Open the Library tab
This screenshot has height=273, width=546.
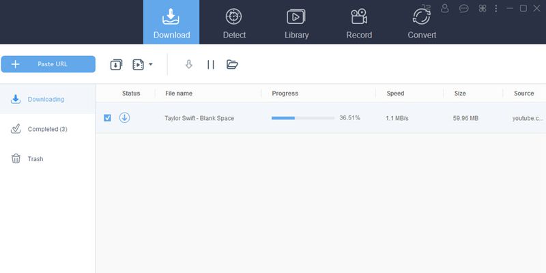coord(296,22)
